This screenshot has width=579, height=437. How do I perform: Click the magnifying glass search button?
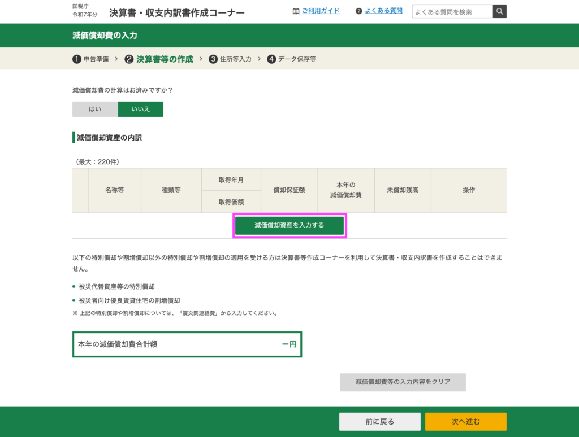(x=500, y=11)
